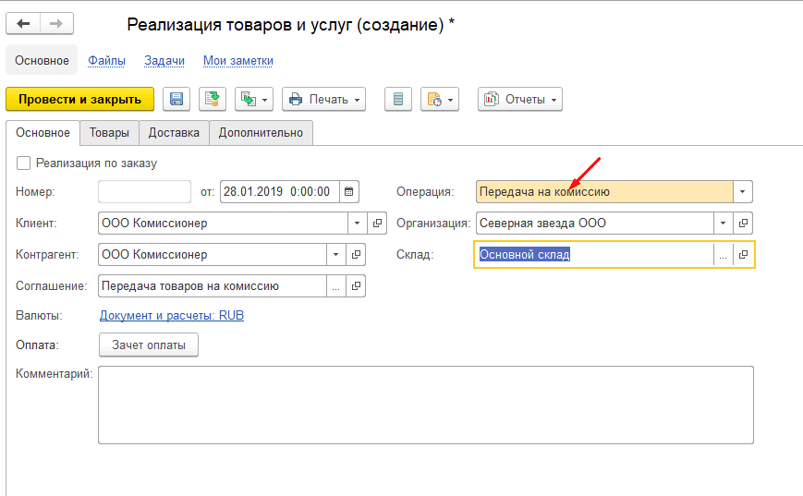This screenshot has width=803, height=496.
Task: Click inside the Комментарий text area
Action: tap(425, 405)
